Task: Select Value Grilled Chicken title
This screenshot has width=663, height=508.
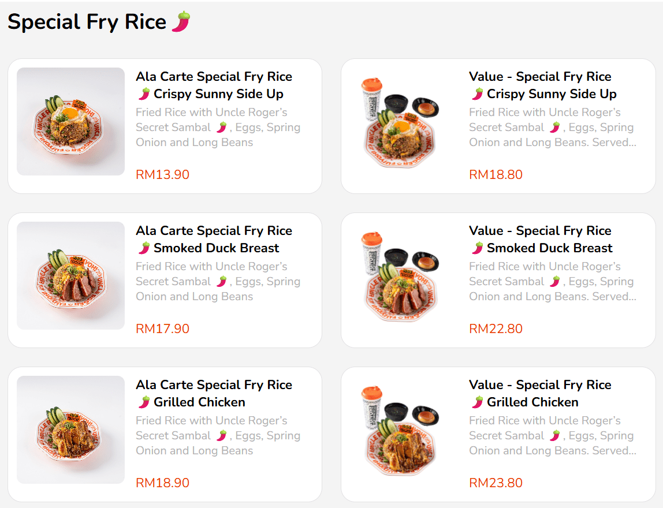Action: (x=541, y=394)
